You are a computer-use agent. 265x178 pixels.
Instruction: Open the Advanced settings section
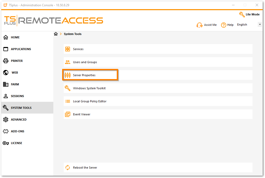point(18,120)
